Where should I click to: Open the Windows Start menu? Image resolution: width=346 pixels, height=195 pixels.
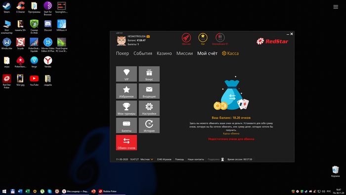[4, 191]
